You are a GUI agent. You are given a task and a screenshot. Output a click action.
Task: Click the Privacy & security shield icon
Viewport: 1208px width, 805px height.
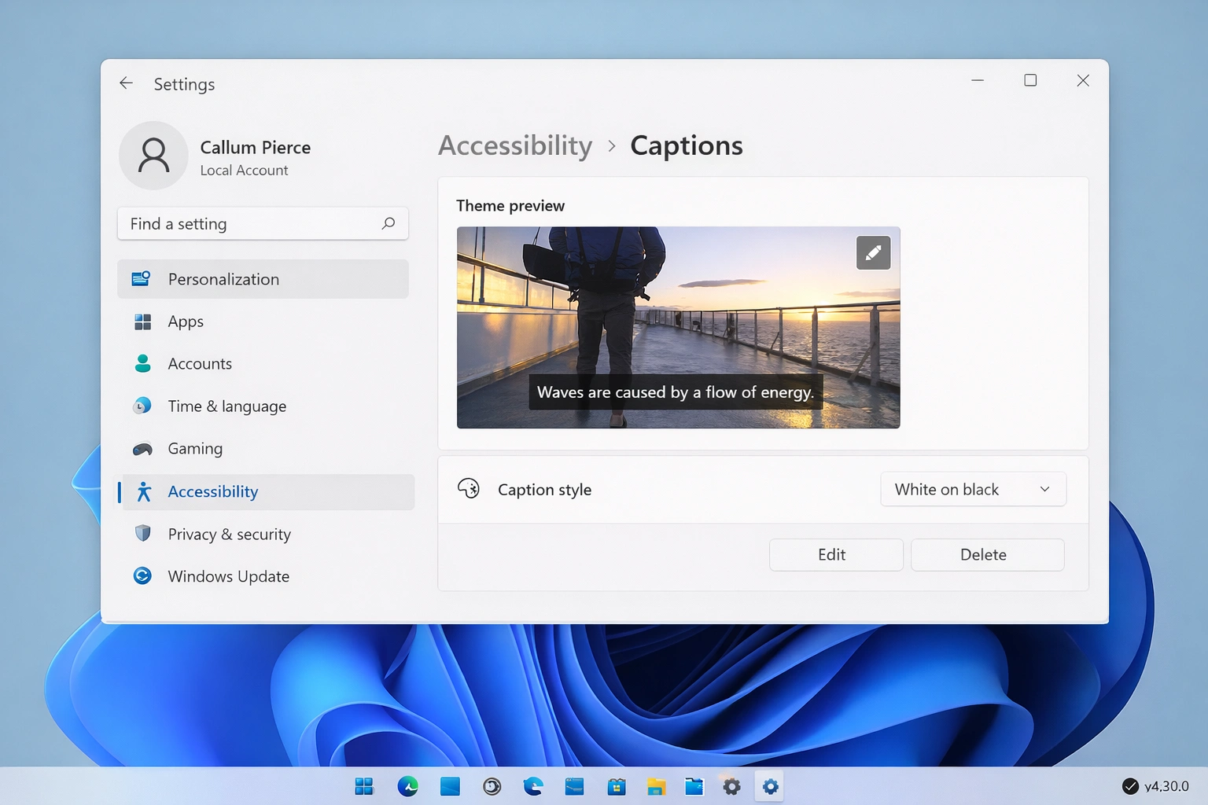click(142, 534)
